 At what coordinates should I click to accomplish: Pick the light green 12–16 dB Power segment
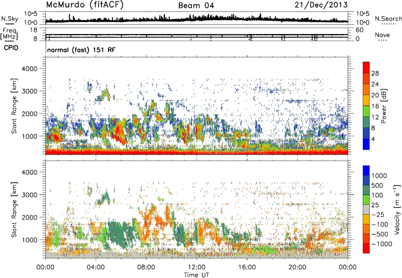point(366,111)
